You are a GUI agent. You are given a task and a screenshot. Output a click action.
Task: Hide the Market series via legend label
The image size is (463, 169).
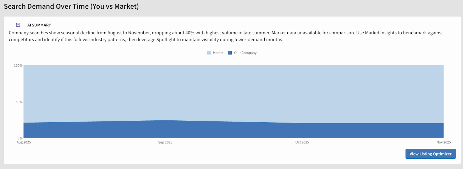[x=218, y=53]
